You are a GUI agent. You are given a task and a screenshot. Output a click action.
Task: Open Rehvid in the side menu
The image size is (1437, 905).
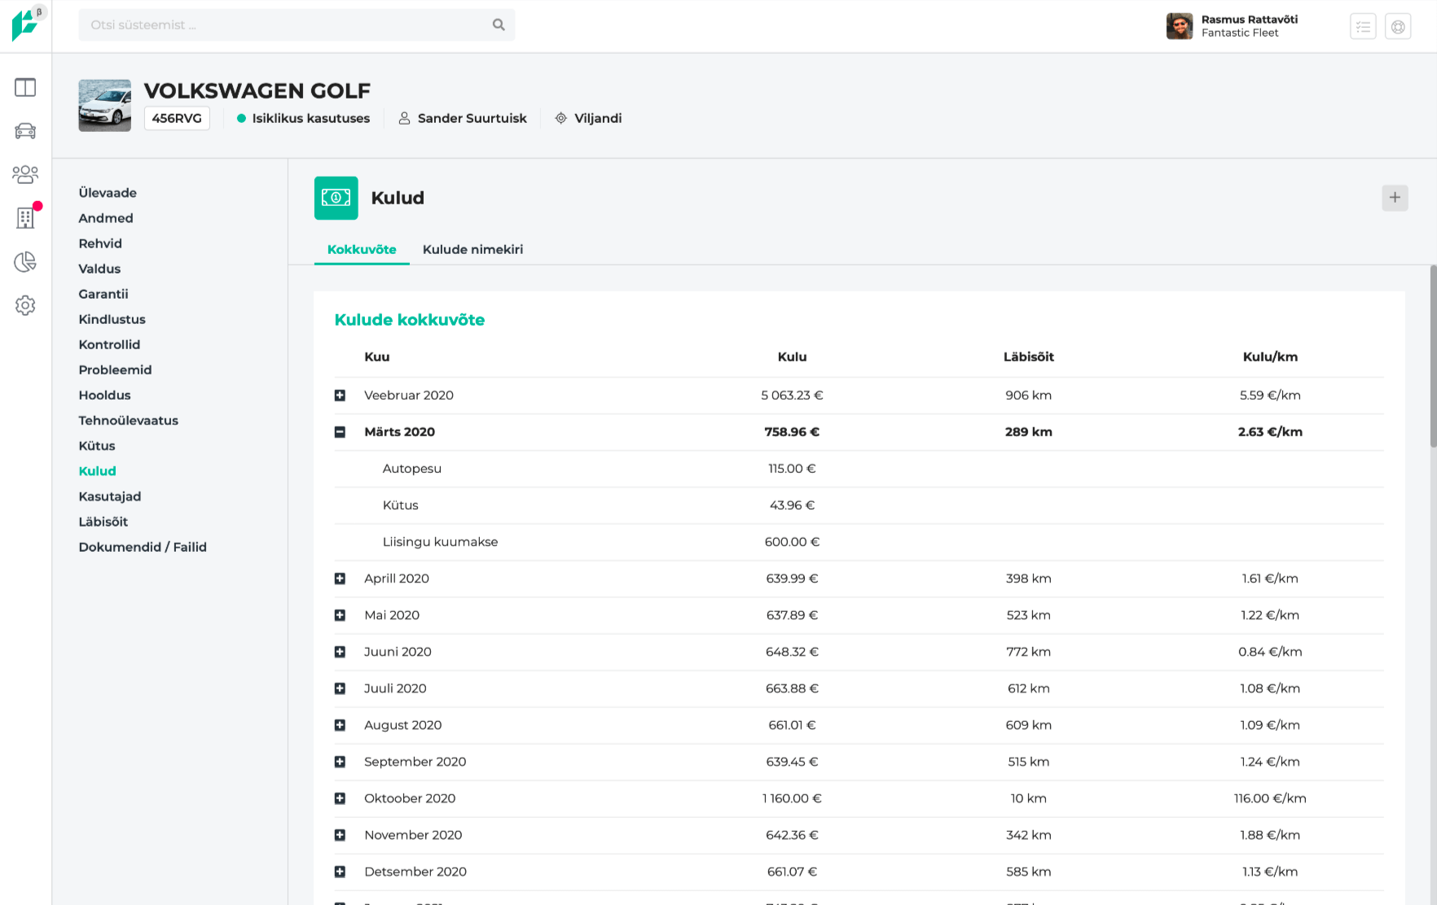(x=100, y=243)
